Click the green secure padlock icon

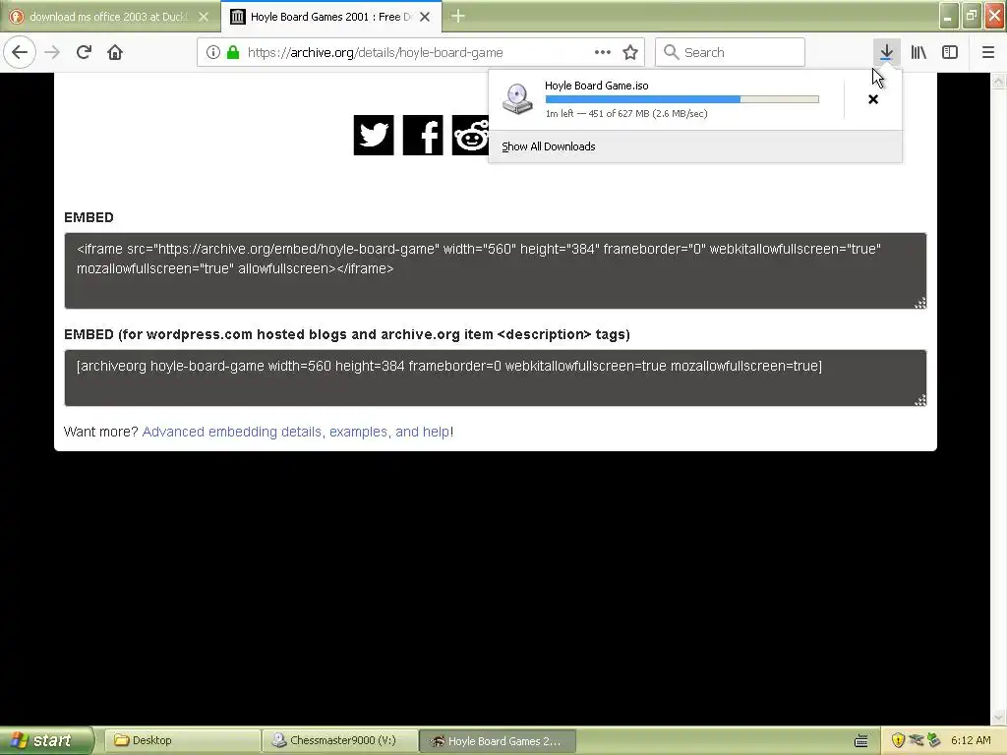[233, 52]
